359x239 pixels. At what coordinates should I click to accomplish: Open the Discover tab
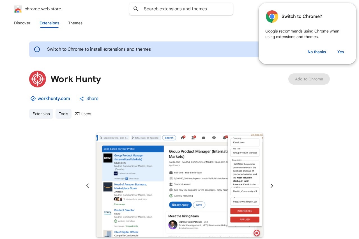pyautogui.click(x=22, y=23)
